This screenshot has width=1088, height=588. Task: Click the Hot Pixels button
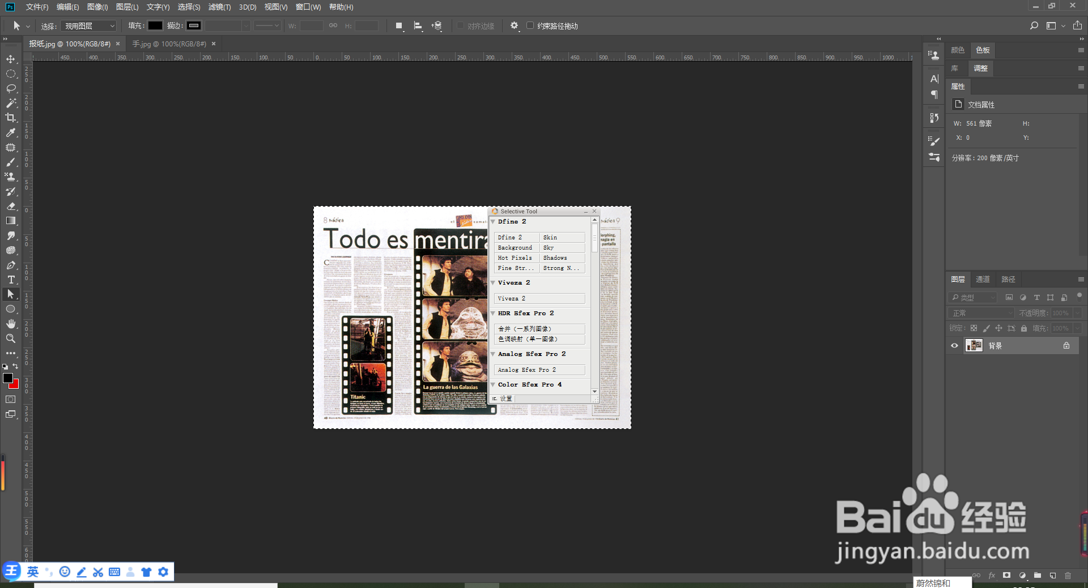[517, 257]
